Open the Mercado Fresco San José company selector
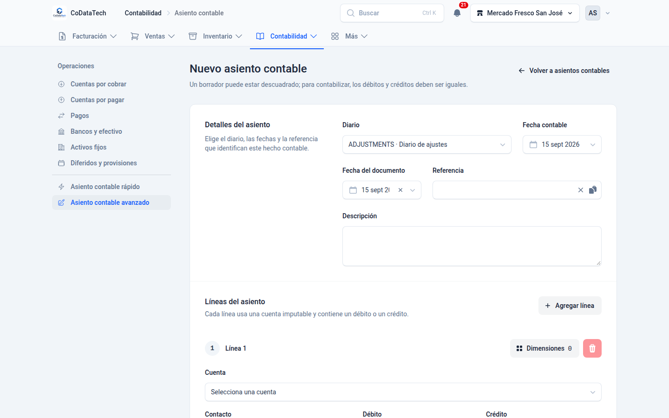Image resolution: width=669 pixels, height=418 pixels. 525,13
